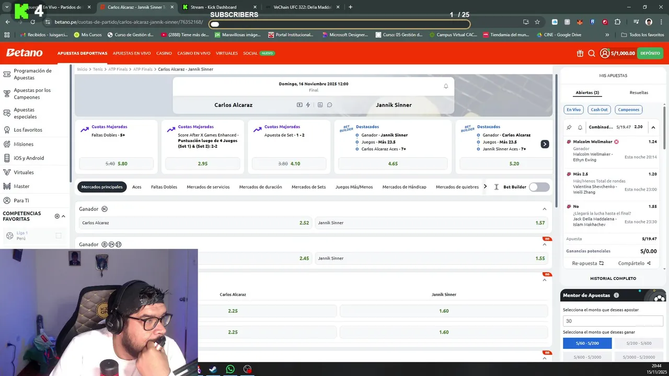
Task: Bet on Carlos Alcaraz winner at 2.52
Action: click(x=195, y=223)
